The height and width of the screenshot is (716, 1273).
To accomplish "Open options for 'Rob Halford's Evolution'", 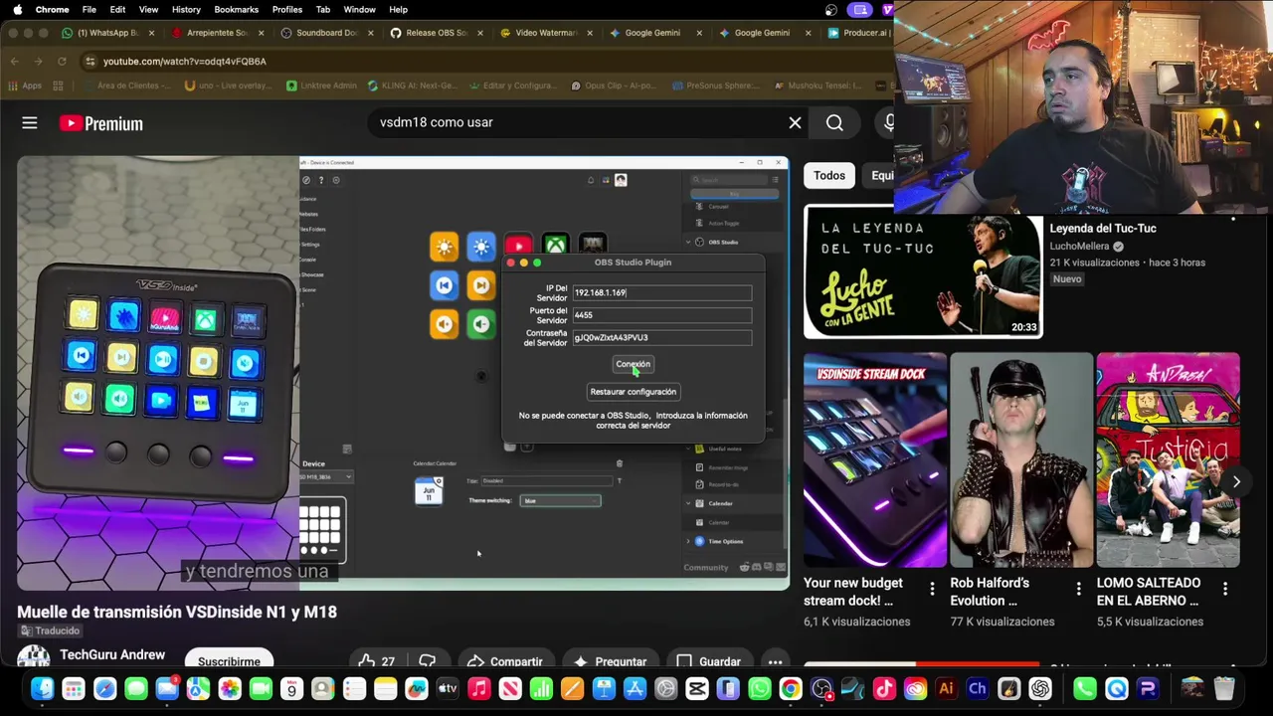I will click(x=1078, y=590).
